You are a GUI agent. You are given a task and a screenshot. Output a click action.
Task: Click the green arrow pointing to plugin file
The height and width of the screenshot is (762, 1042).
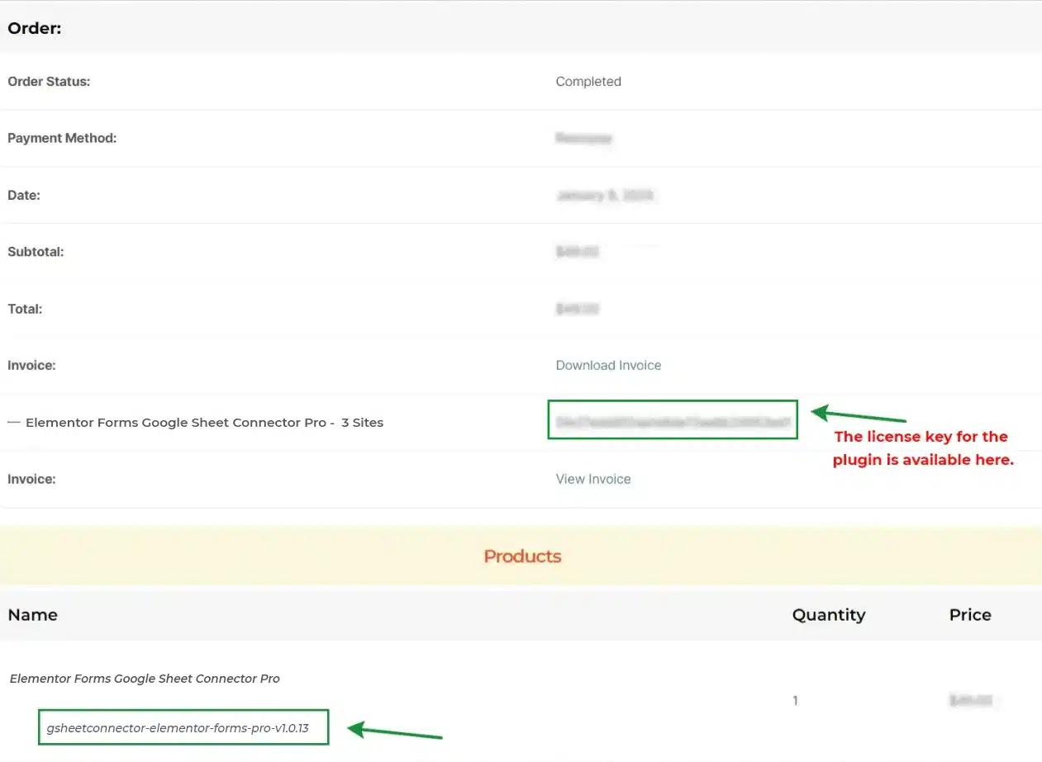[395, 731]
